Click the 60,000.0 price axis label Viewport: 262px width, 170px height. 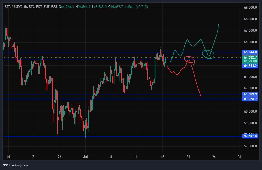(x=250, y=111)
